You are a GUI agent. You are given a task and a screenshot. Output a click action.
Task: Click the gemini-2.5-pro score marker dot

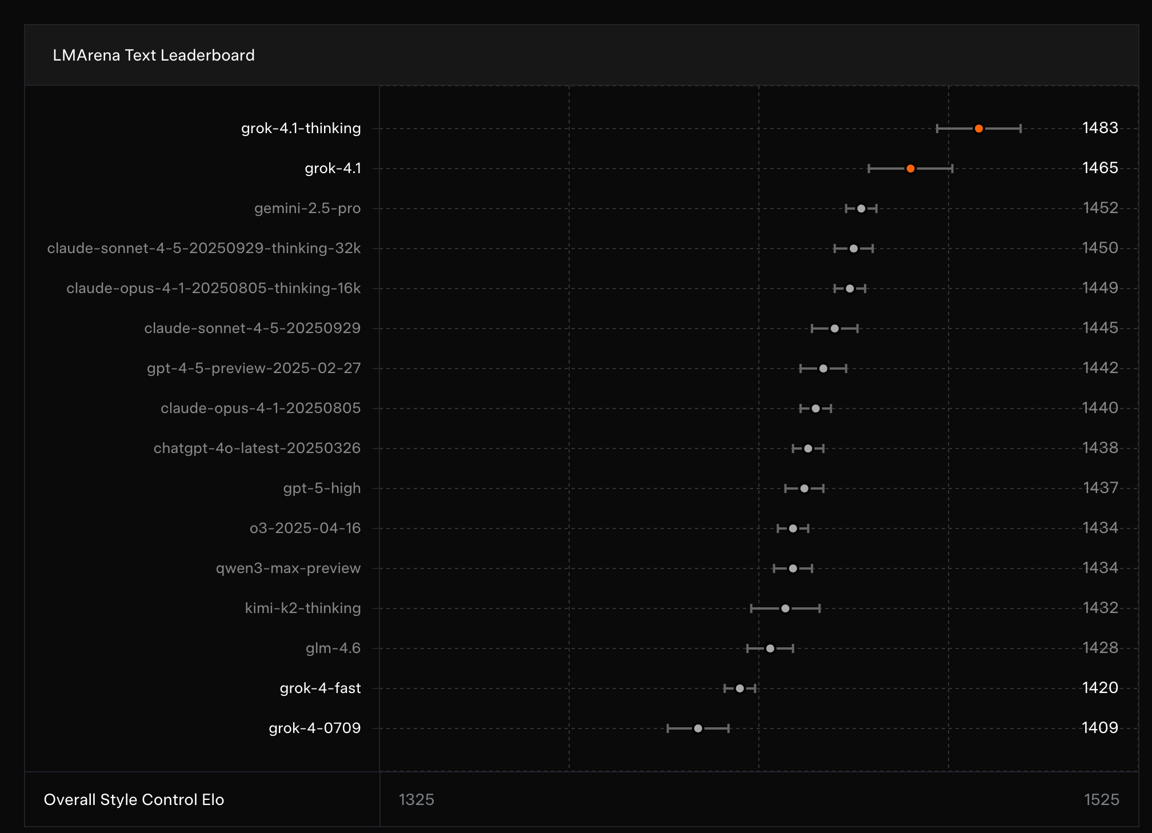(x=861, y=209)
